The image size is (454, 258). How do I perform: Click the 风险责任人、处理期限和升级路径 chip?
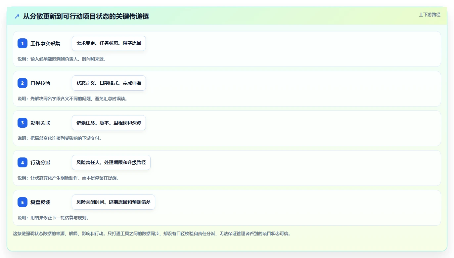[111, 162]
